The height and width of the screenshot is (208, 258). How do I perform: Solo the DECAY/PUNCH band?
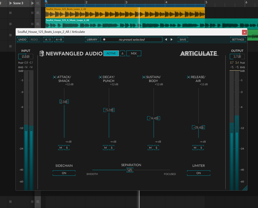[x=112, y=148]
